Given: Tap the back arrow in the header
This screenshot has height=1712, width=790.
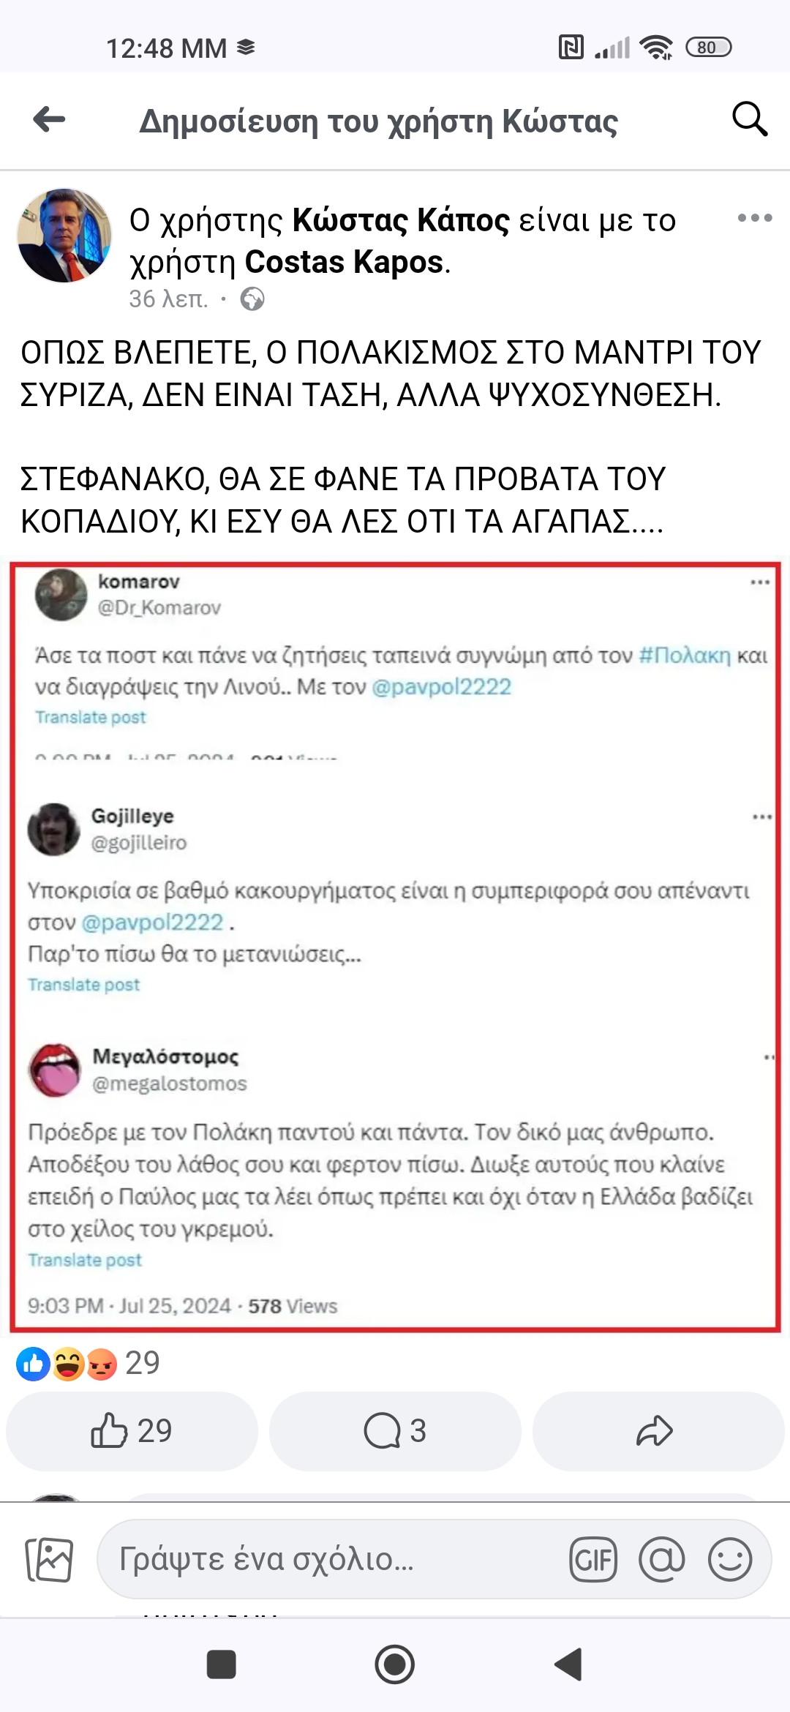Looking at the screenshot, I should 50,119.
